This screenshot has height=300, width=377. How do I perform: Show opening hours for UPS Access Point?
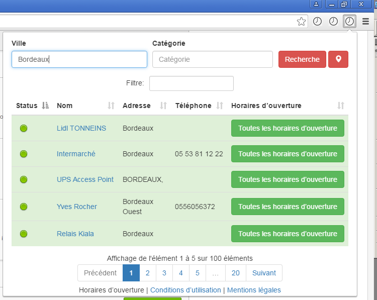[x=288, y=179]
